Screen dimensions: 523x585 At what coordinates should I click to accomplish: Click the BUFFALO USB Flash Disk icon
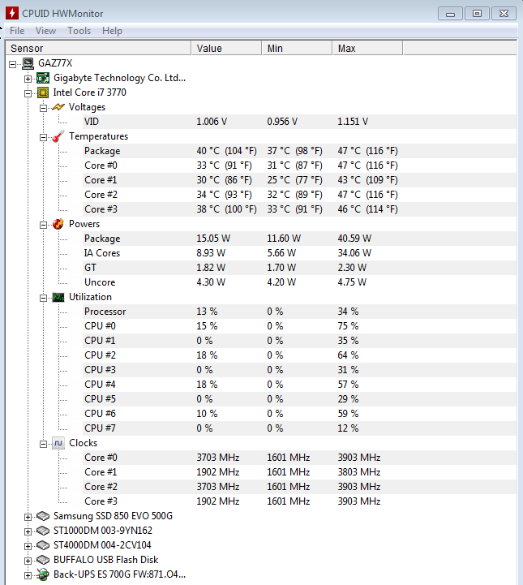point(43,560)
